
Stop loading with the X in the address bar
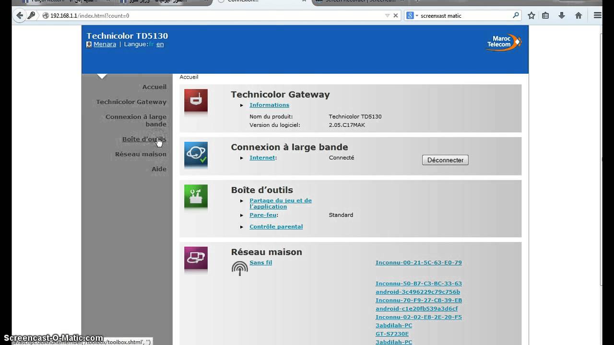(x=396, y=15)
